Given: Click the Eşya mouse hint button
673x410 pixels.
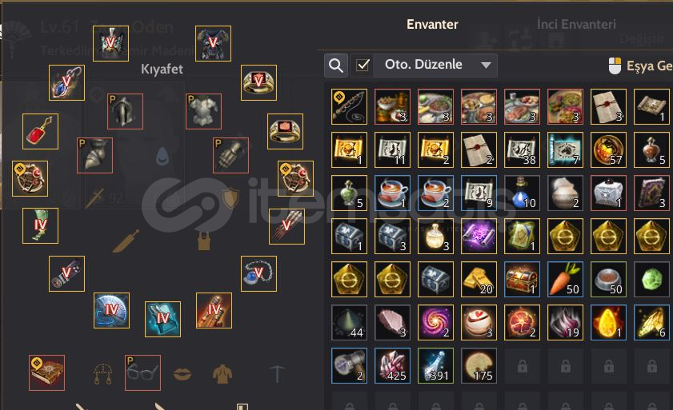Looking at the screenshot, I should 640,66.
